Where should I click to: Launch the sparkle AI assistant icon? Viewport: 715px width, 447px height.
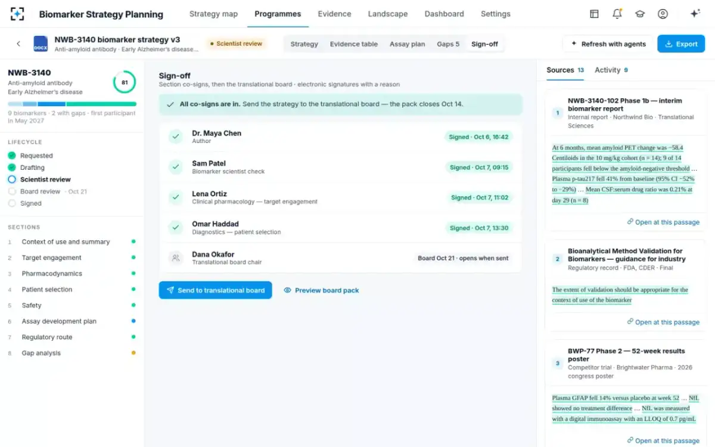[x=695, y=14]
